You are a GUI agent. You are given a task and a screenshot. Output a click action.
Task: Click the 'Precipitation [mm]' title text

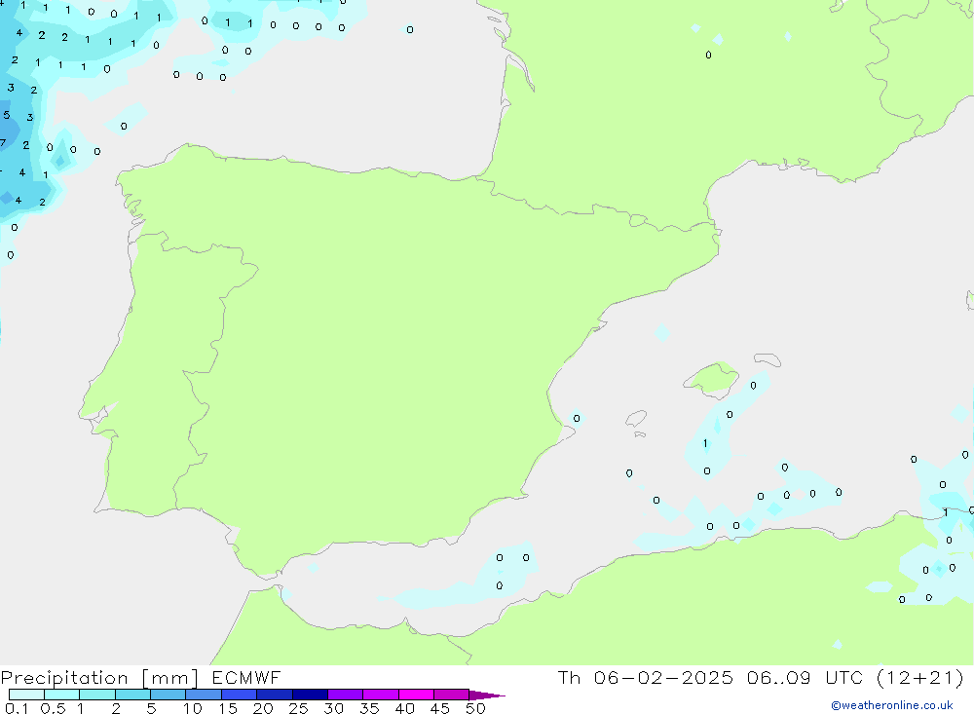(x=100, y=678)
